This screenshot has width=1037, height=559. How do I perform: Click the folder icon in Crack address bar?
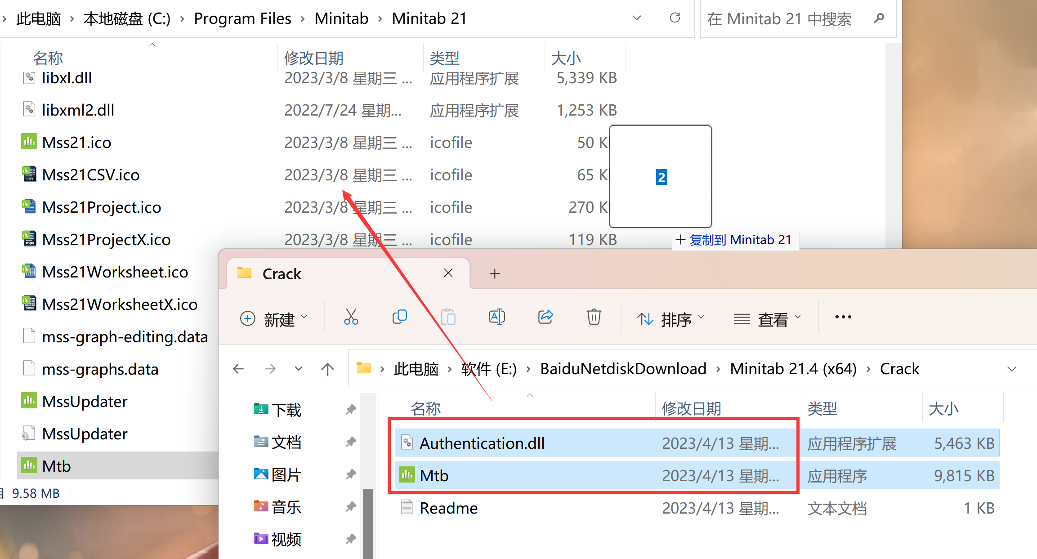click(364, 368)
